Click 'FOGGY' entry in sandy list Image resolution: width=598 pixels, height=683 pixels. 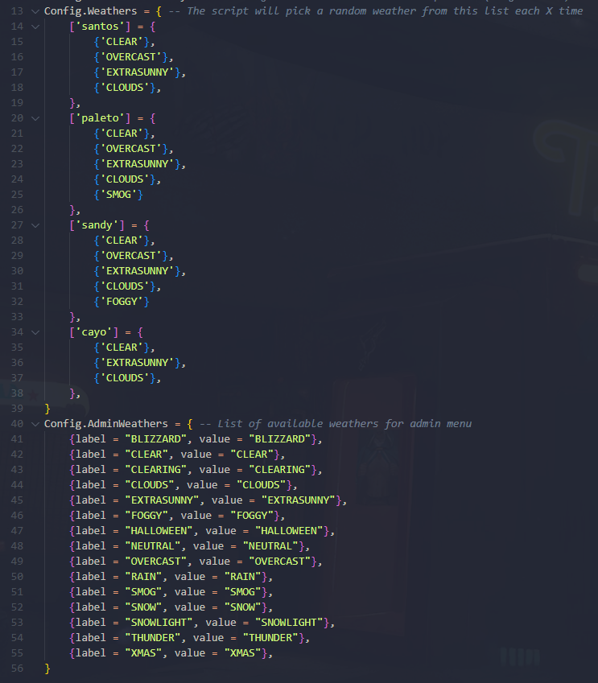(122, 302)
